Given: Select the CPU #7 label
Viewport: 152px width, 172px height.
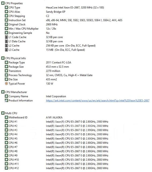Looking at the screenshot, I should coord(13,147).
